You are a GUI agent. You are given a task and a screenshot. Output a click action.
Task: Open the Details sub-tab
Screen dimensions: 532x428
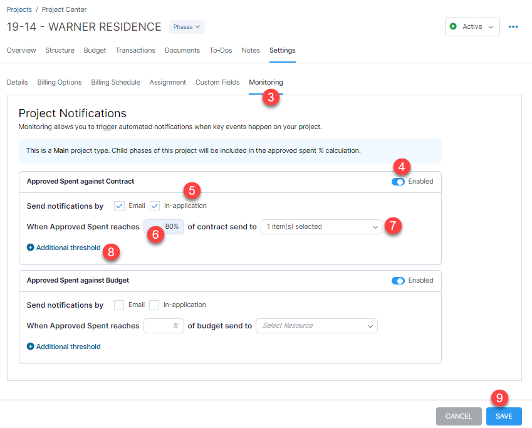[x=18, y=82]
